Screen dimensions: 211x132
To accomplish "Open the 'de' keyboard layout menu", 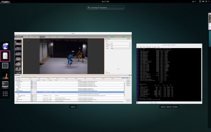I will coord(194,2).
